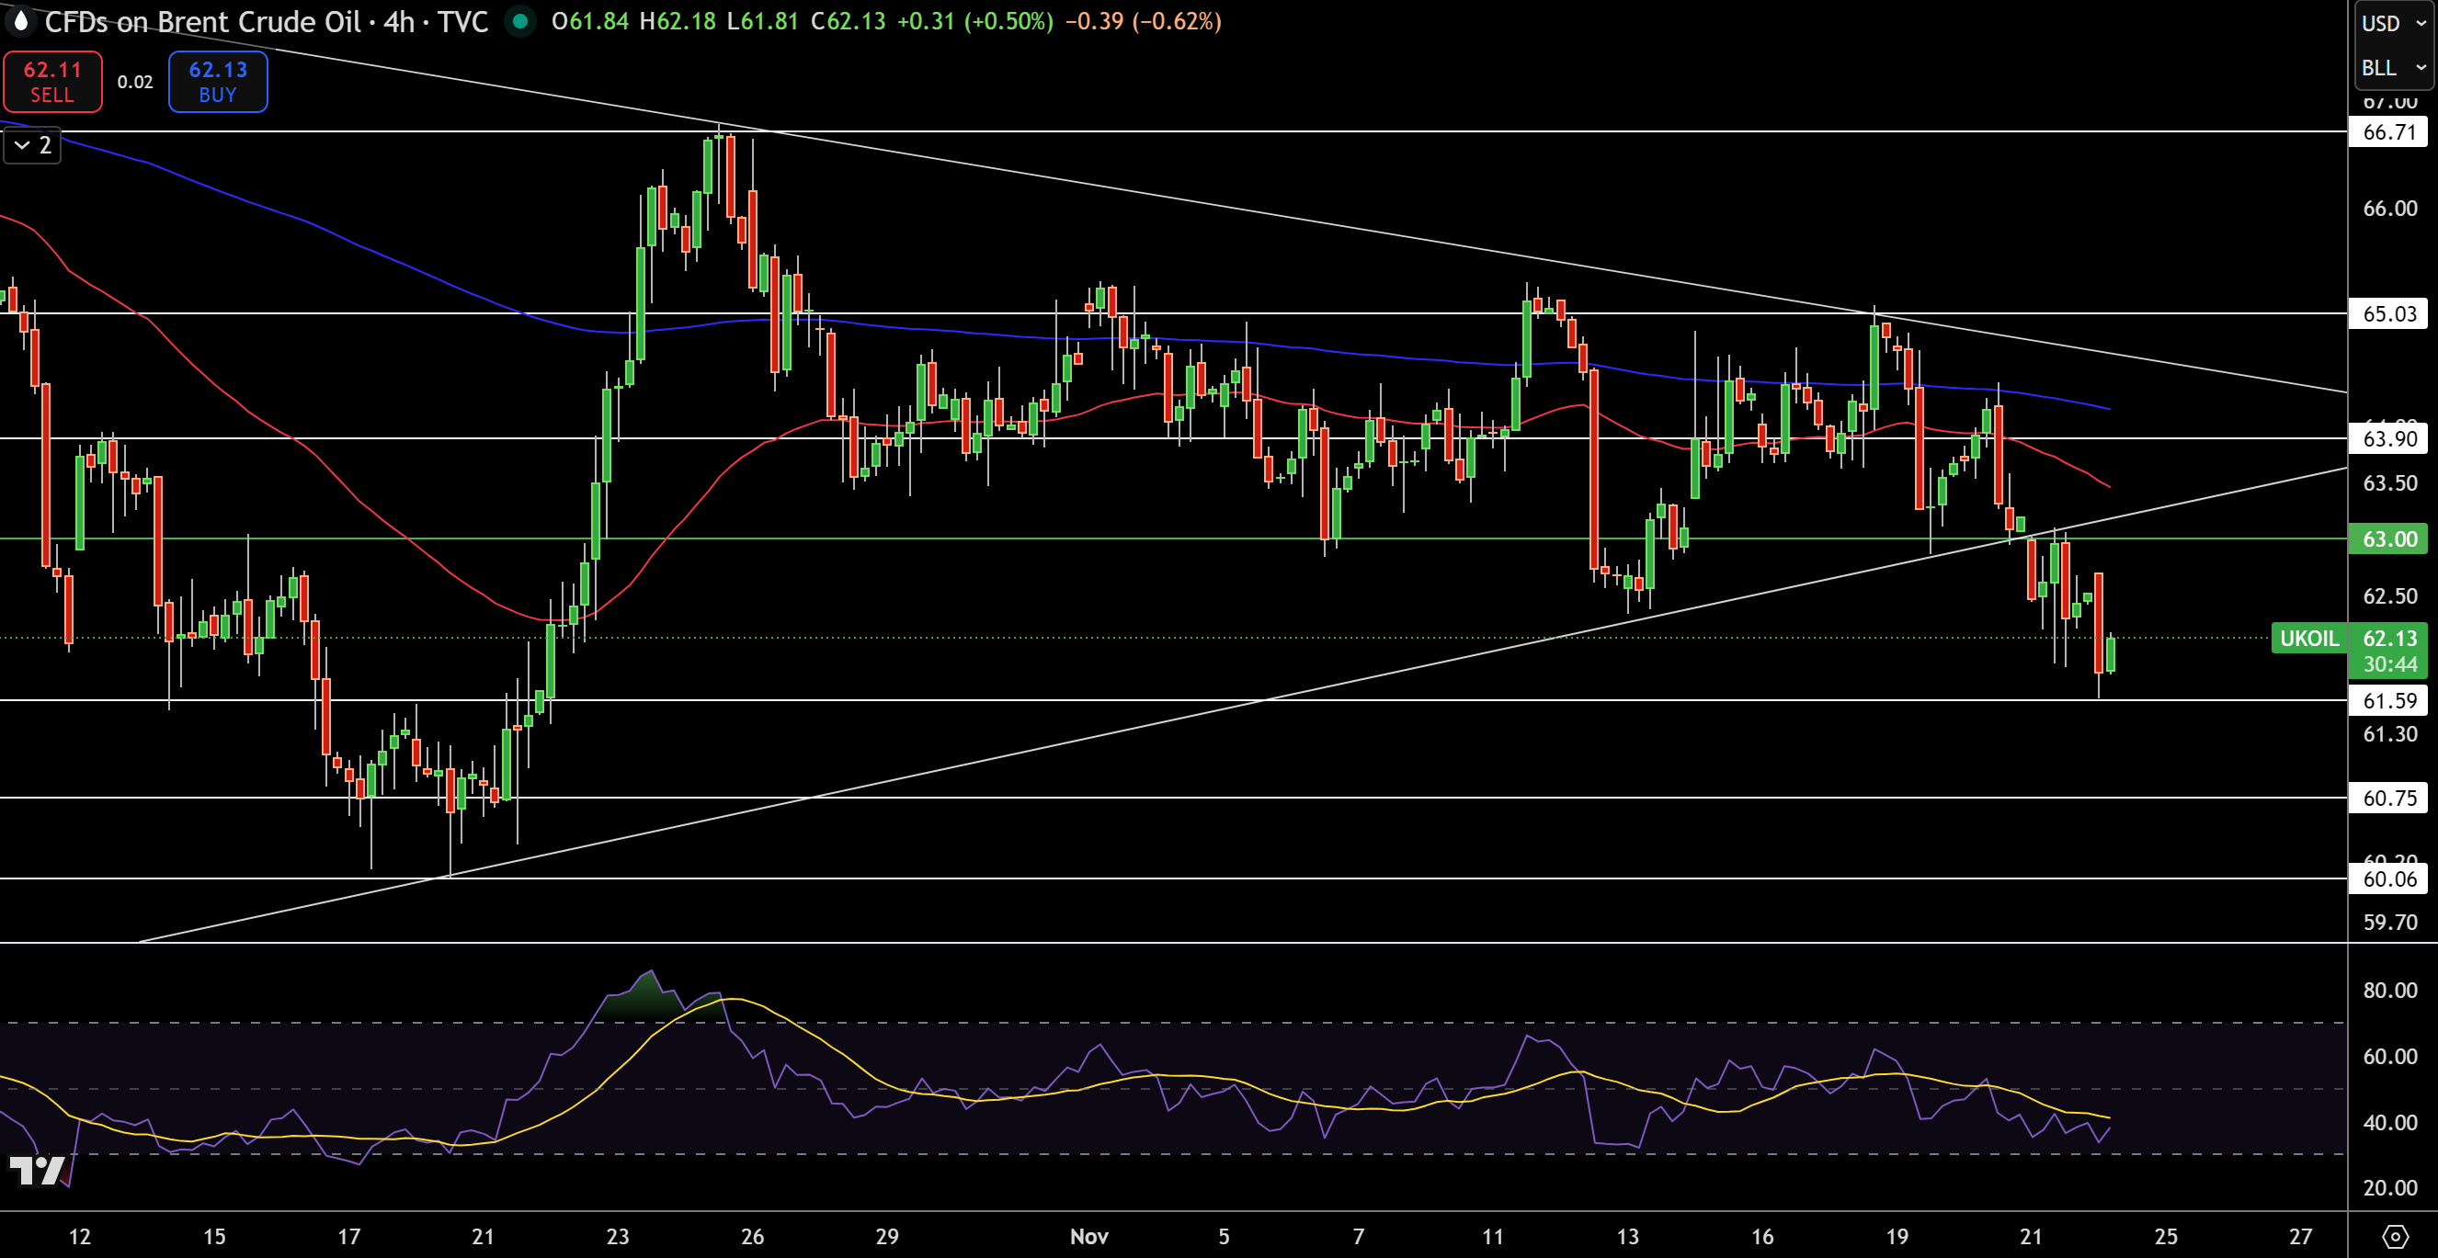Open symbol details via "CFDs on Brent Crude Oil" title
Screen dimensions: 2438x1258
203,22
